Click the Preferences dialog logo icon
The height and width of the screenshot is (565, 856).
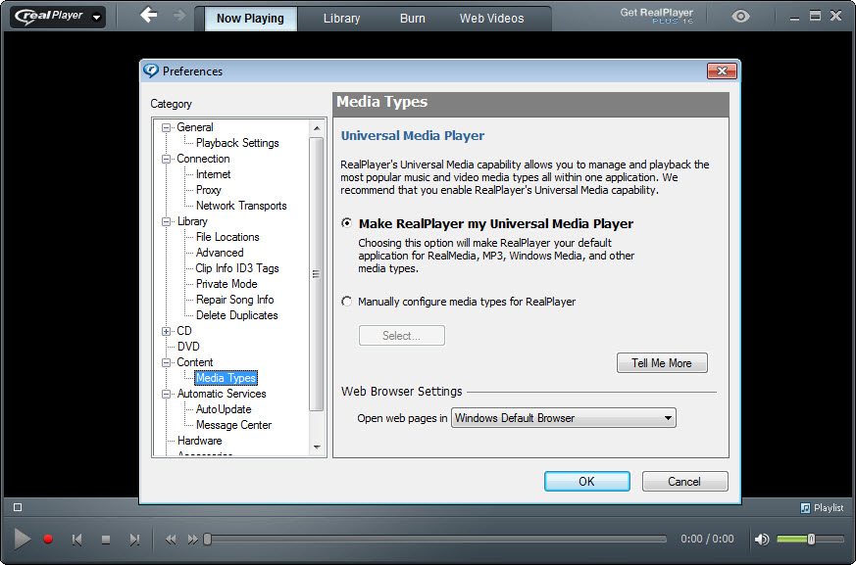coord(151,71)
